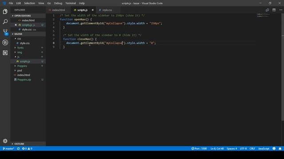Change the CRLF end-of-line sequence
Image resolution: width=284 pixels, height=159 pixels.
(x=252, y=148)
